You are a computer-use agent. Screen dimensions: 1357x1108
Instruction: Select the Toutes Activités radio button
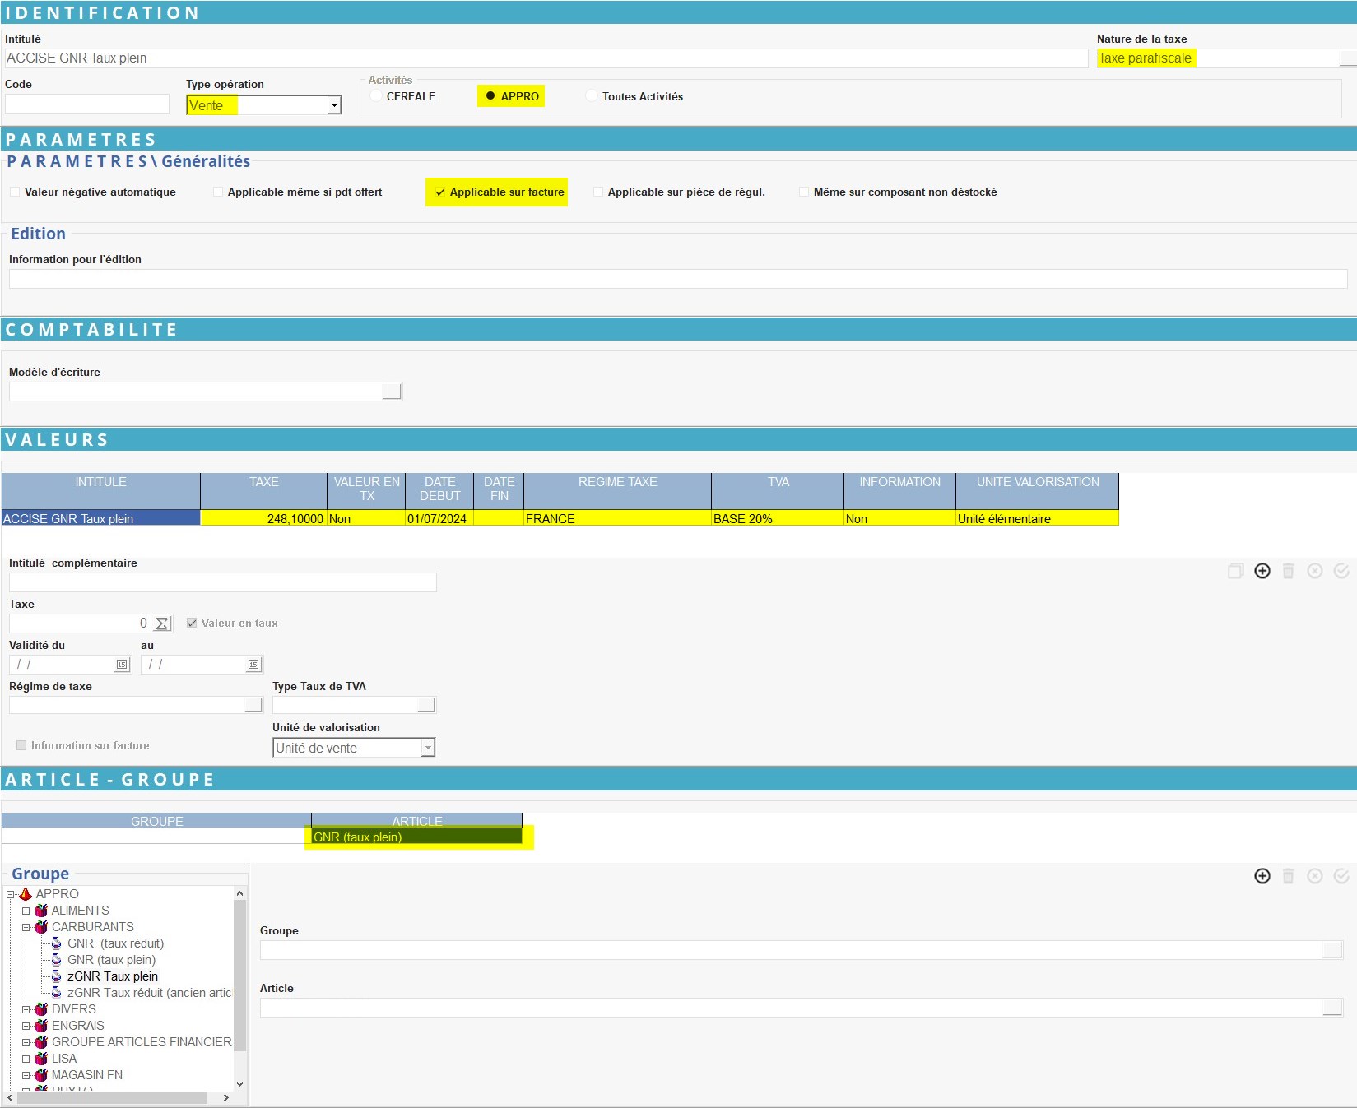coord(592,96)
